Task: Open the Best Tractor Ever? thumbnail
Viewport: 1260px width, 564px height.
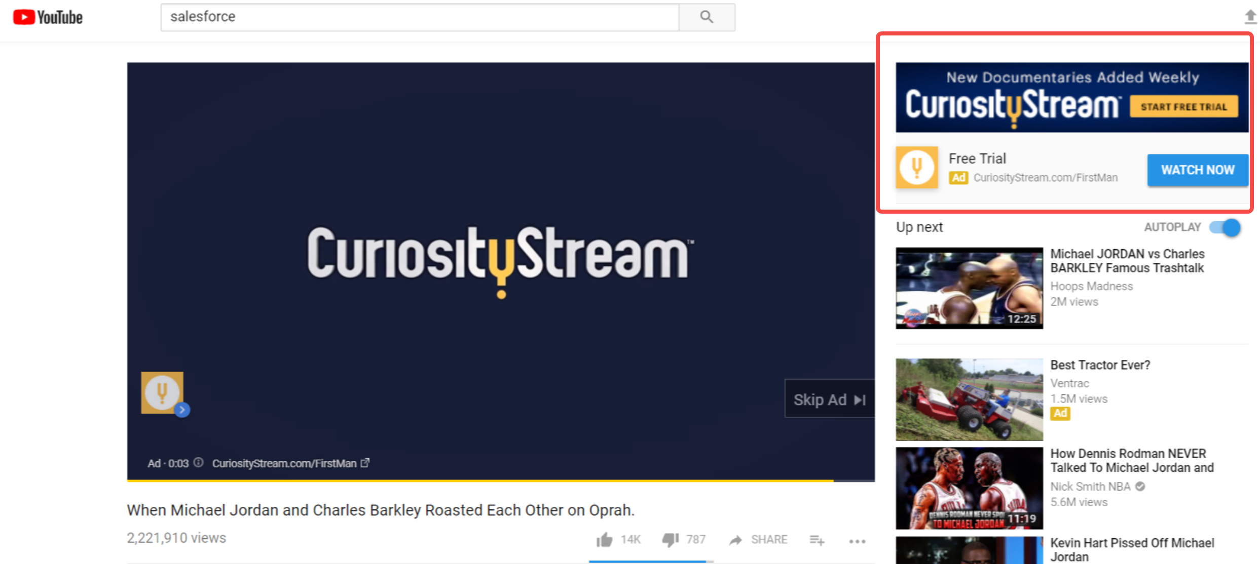Action: click(969, 398)
